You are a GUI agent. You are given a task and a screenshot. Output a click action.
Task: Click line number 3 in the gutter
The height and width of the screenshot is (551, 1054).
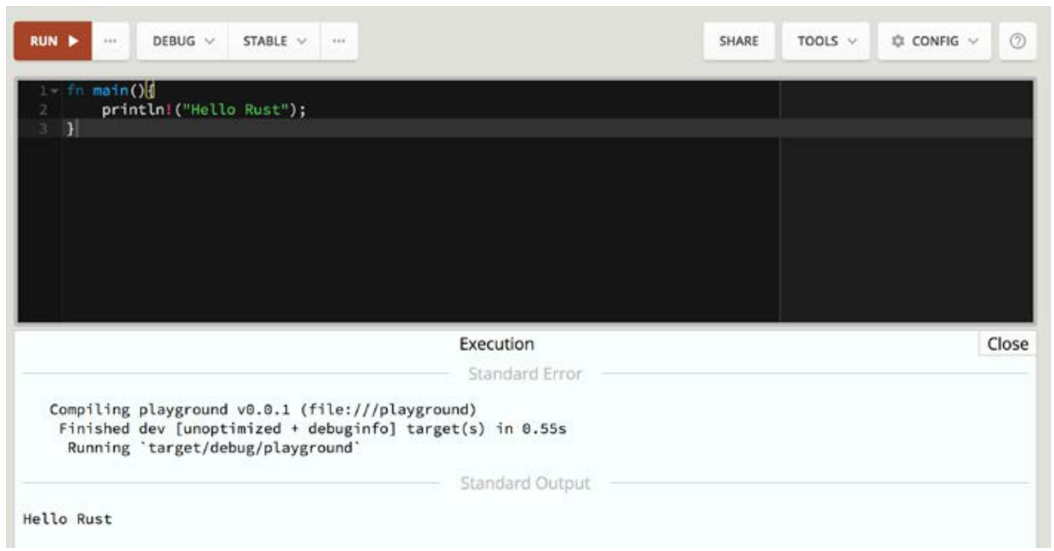coord(43,129)
